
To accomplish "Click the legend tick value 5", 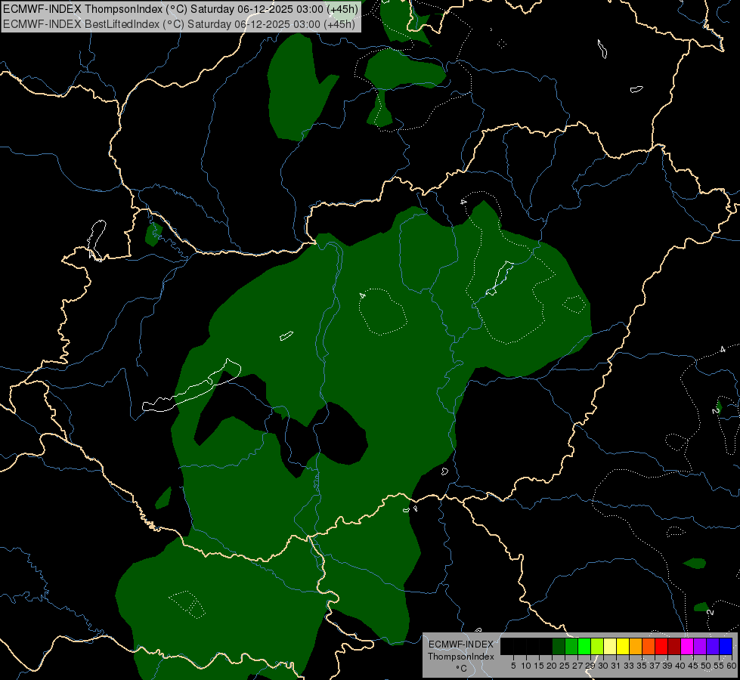I will click(513, 666).
